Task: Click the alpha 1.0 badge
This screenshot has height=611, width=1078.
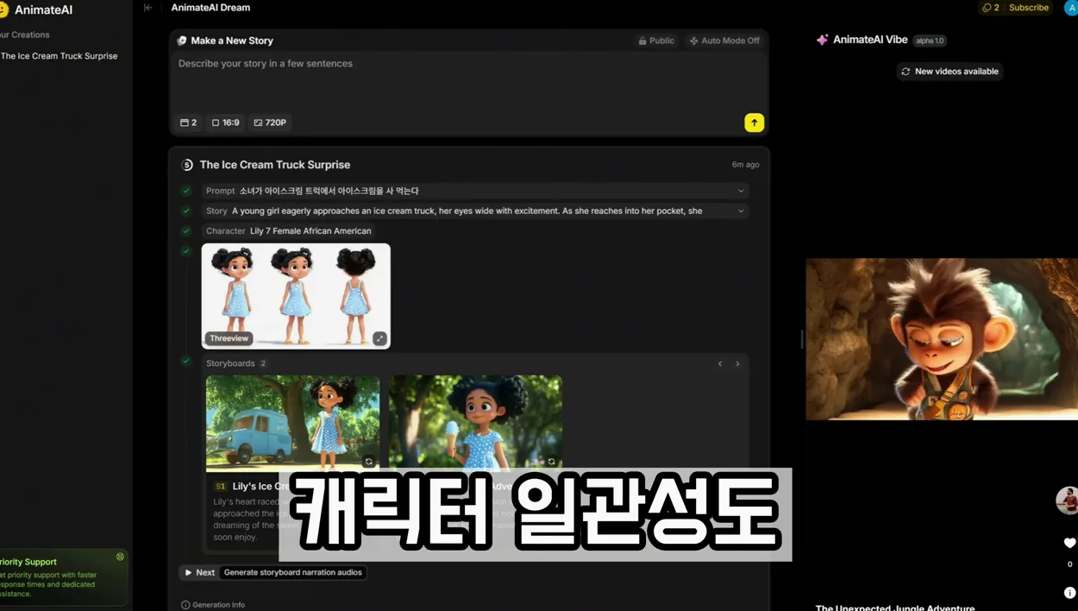Action: click(930, 41)
